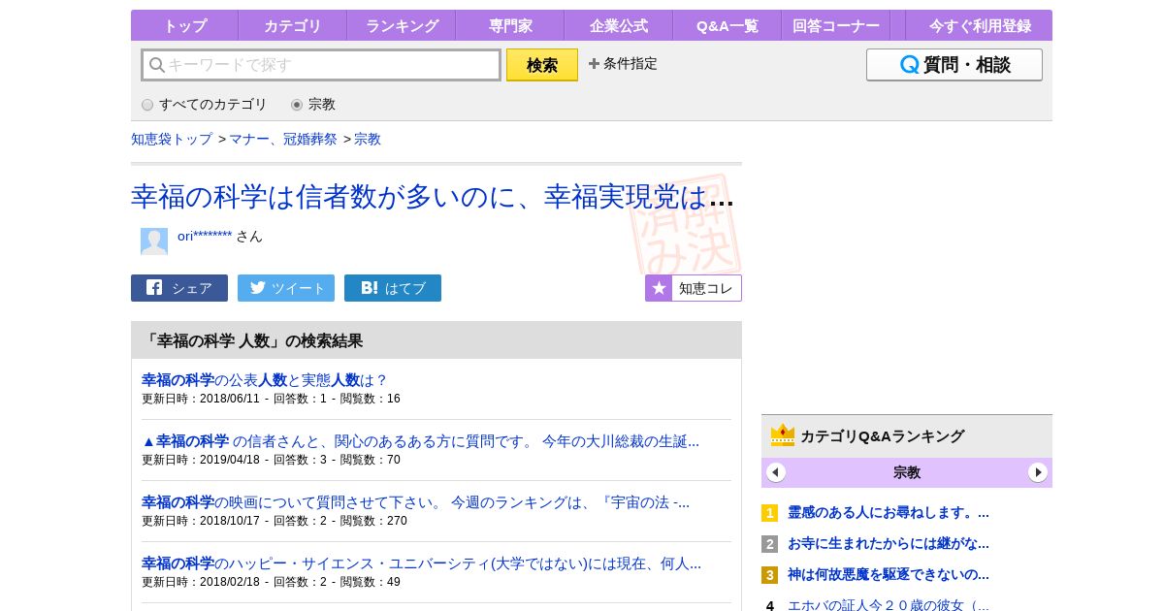Open ranking item お寺に生まれたからには継がな
This screenshot has height=611, width=1164.
pos(889,543)
